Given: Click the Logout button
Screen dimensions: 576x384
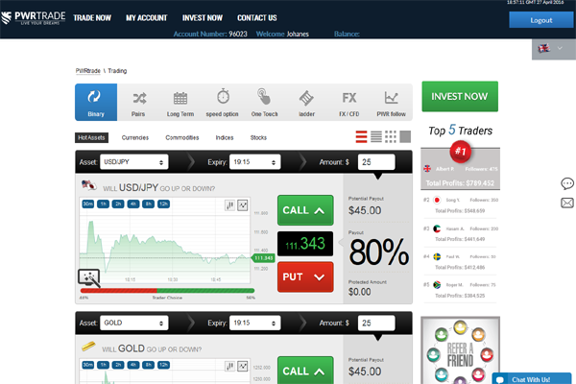Looking at the screenshot, I should coord(541,20).
